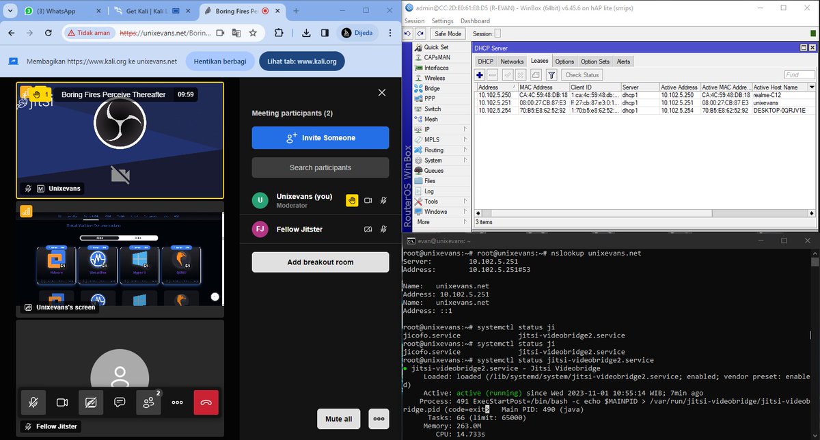Switch to Alerts tab in DHCP Server

(x=623, y=61)
